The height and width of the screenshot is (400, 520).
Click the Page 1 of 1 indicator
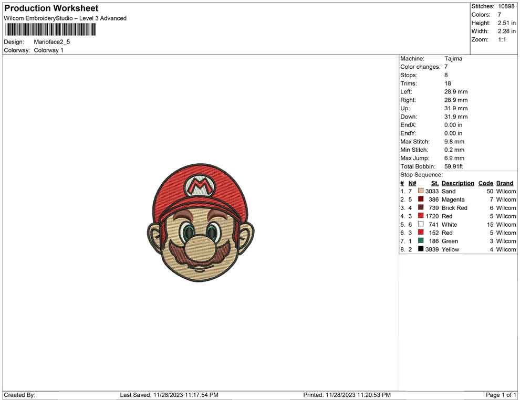coord(501,395)
